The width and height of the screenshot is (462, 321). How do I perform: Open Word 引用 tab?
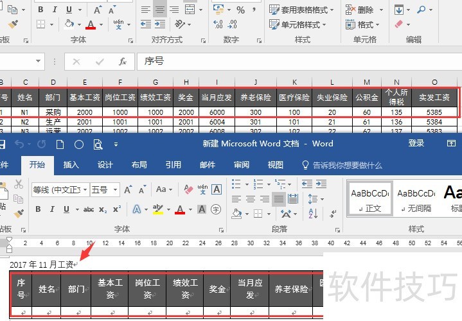tap(173, 164)
